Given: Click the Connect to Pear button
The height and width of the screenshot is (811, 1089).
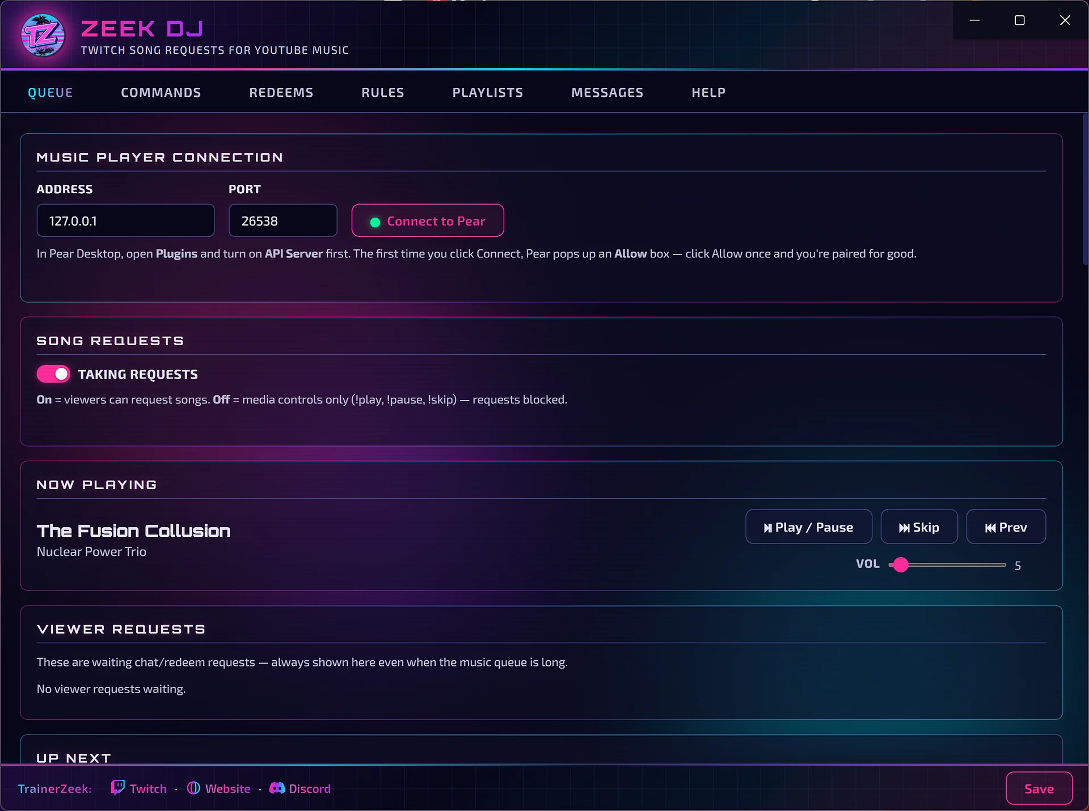Looking at the screenshot, I should (428, 220).
